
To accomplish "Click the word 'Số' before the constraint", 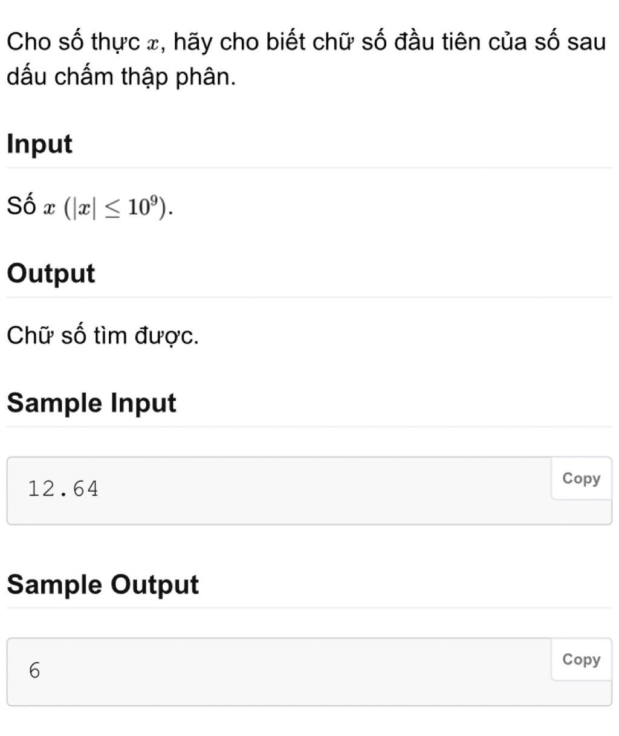I will (x=21, y=207).
